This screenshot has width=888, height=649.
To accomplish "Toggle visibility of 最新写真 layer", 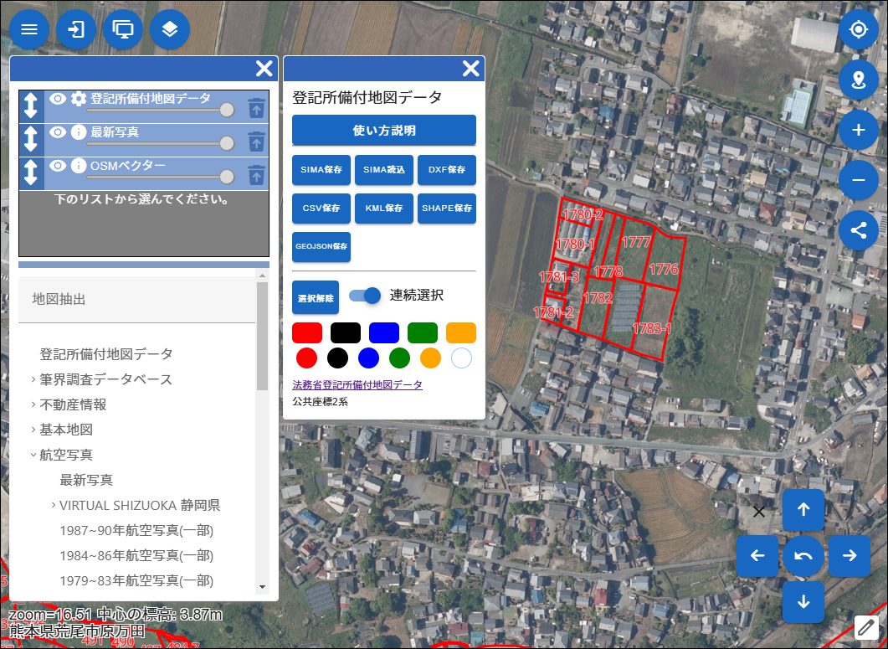I will pos(57,132).
